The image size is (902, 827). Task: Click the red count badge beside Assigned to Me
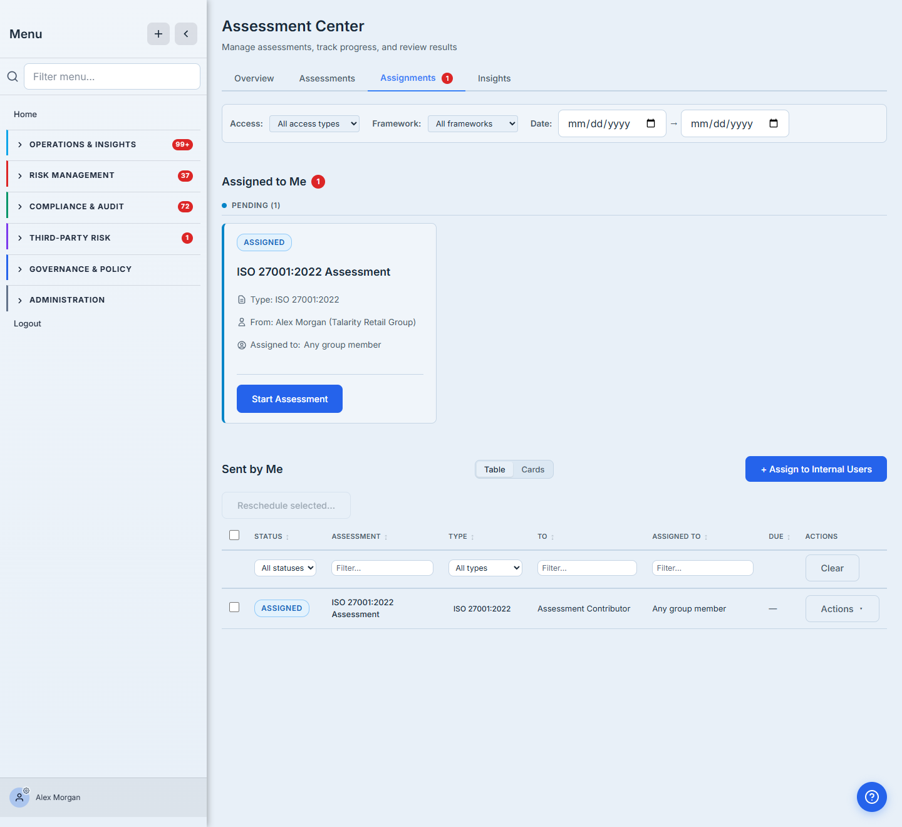(318, 182)
